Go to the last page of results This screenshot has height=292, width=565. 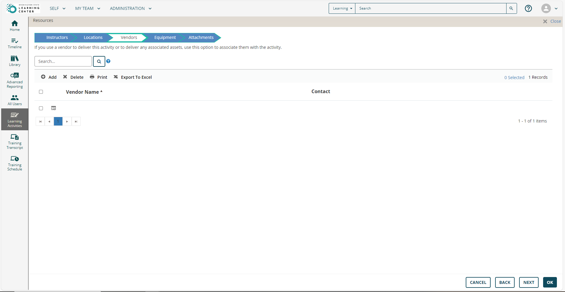pyautogui.click(x=76, y=121)
